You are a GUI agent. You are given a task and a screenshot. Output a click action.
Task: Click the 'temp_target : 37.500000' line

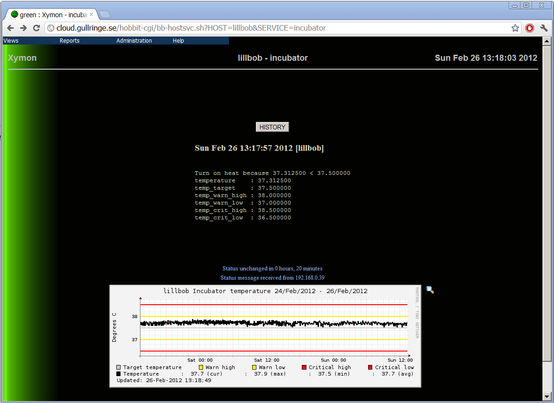(243, 188)
